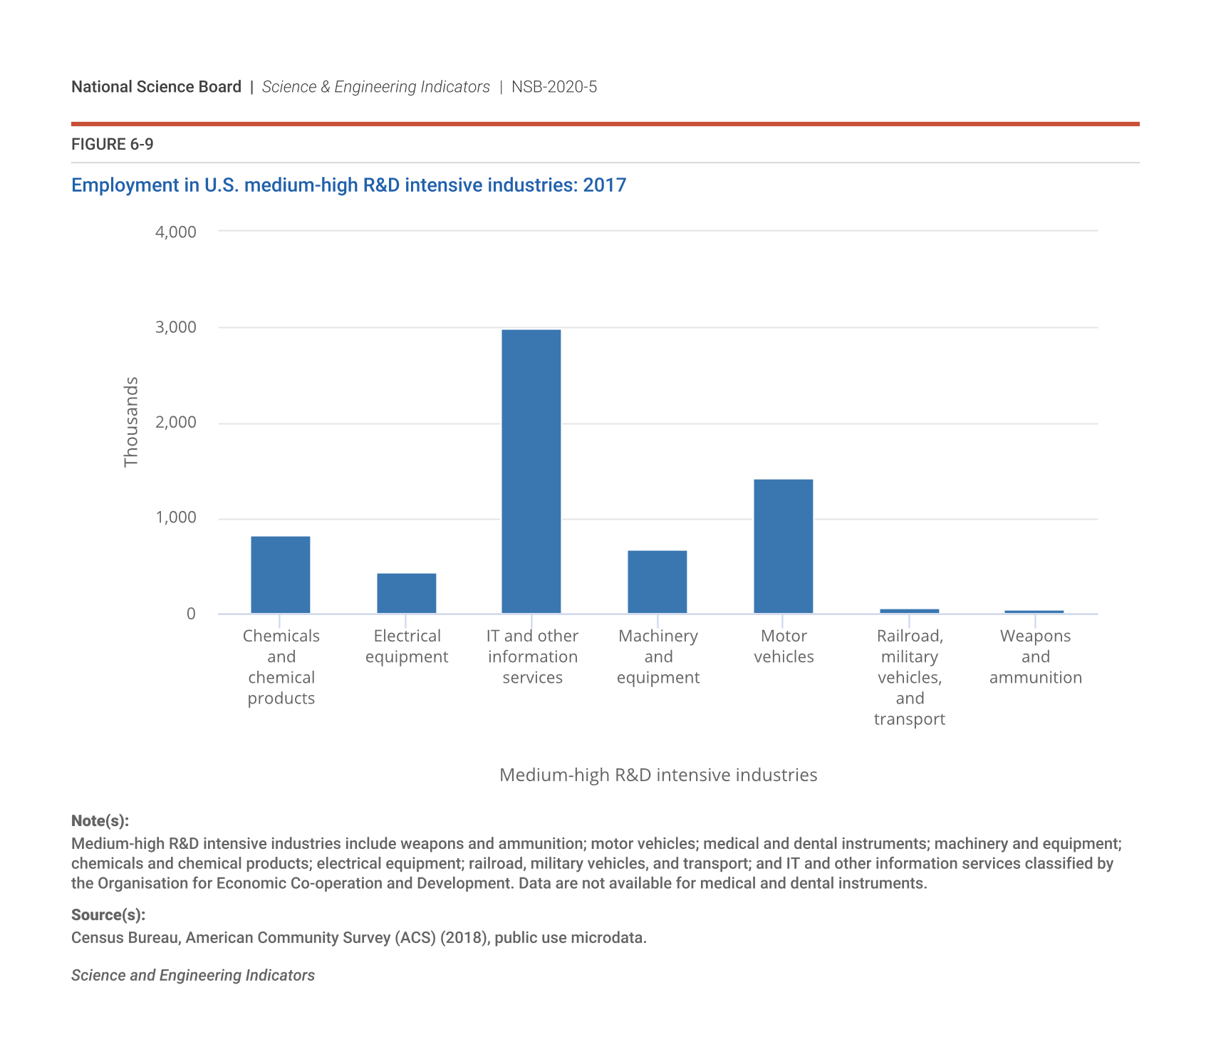This screenshot has width=1211, height=1062.
Task: Click the Source(s) heading
Action: [x=108, y=915]
